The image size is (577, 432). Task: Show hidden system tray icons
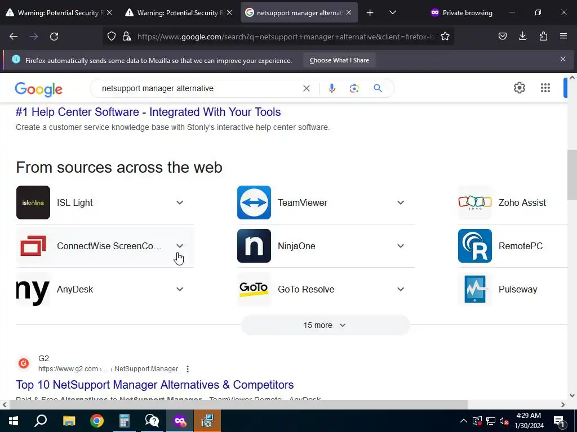[x=464, y=421]
